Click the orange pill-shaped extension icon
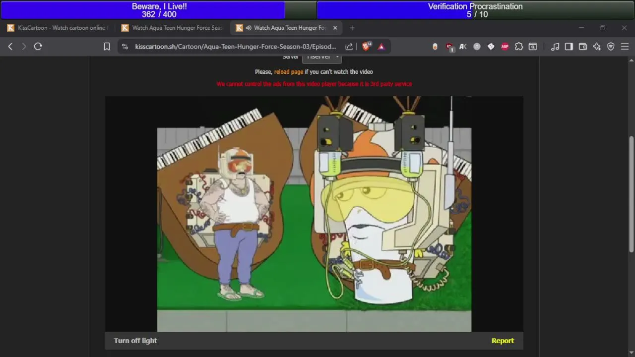 435,47
